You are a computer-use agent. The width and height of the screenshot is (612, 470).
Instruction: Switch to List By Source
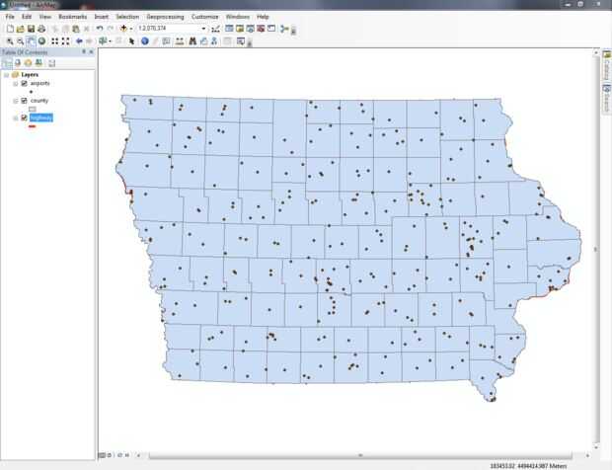tap(18, 63)
